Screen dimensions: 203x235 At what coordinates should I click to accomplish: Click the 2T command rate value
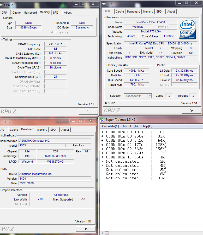(55, 77)
